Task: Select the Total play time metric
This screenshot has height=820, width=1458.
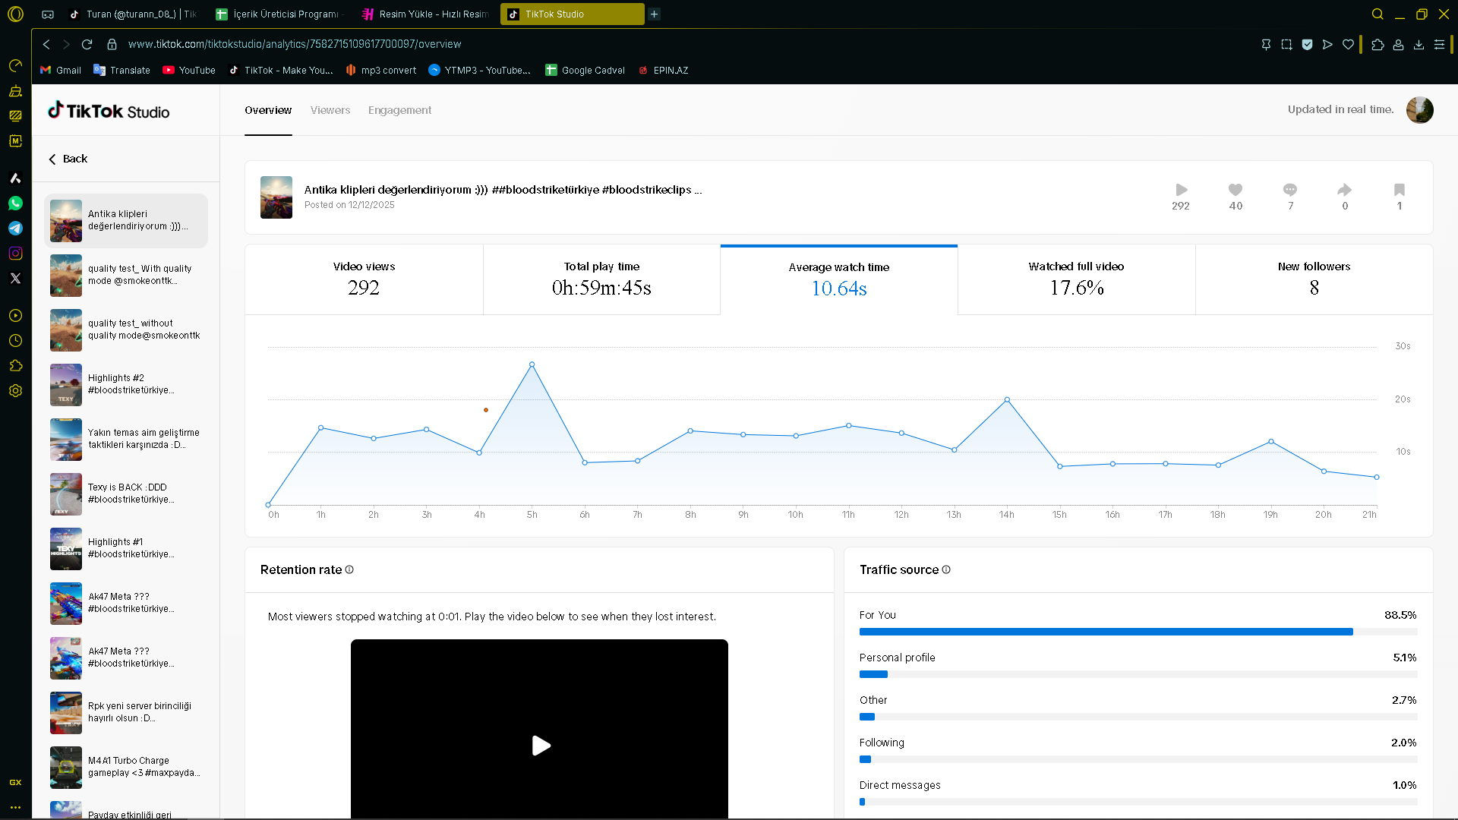Action: pyautogui.click(x=601, y=279)
